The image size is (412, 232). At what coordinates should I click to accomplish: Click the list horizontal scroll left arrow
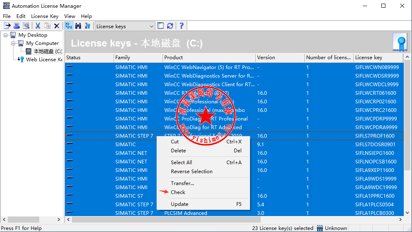69,219
